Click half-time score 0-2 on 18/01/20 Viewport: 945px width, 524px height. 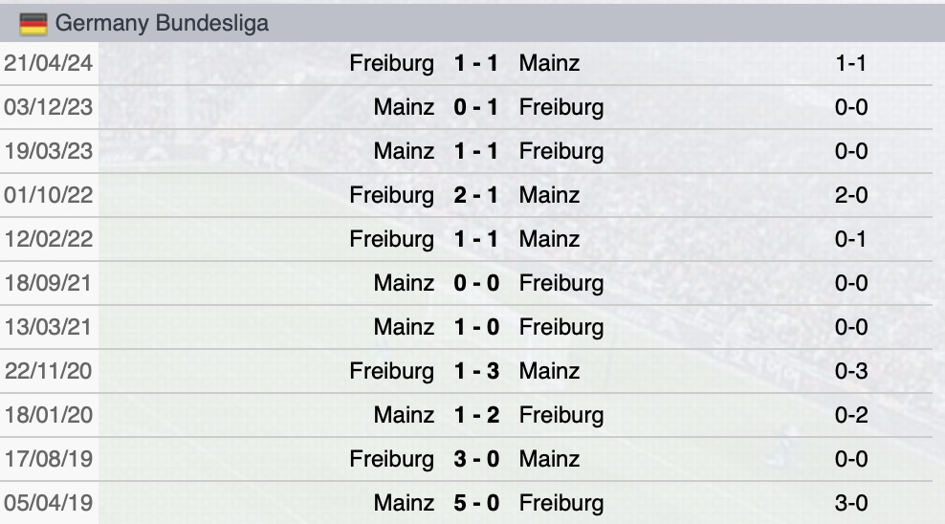(851, 415)
